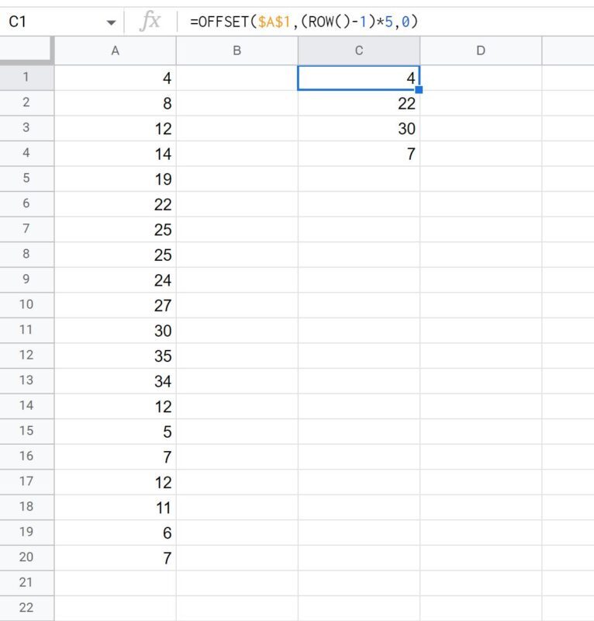Select cell A12 containing 35
Screen dimensions: 594x621
pos(116,356)
